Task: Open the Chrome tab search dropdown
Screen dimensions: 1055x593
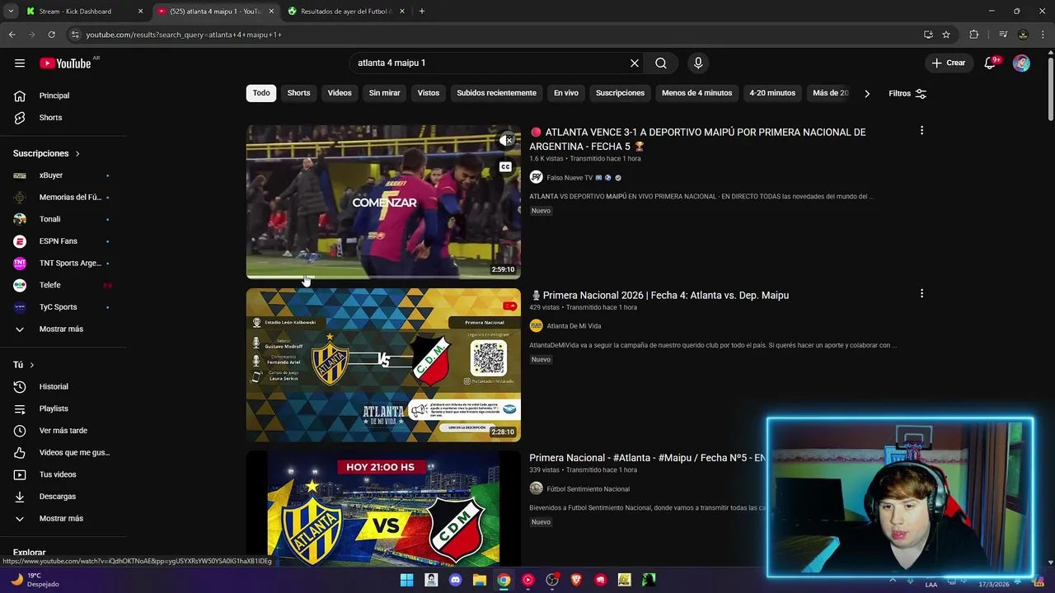Action: point(11,12)
